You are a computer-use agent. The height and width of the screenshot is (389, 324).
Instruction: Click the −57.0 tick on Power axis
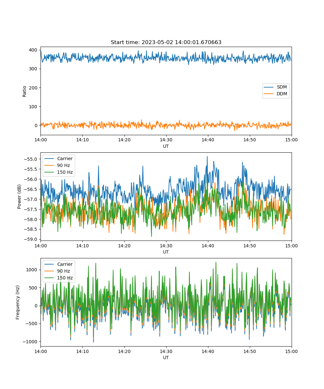pos(31,199)
